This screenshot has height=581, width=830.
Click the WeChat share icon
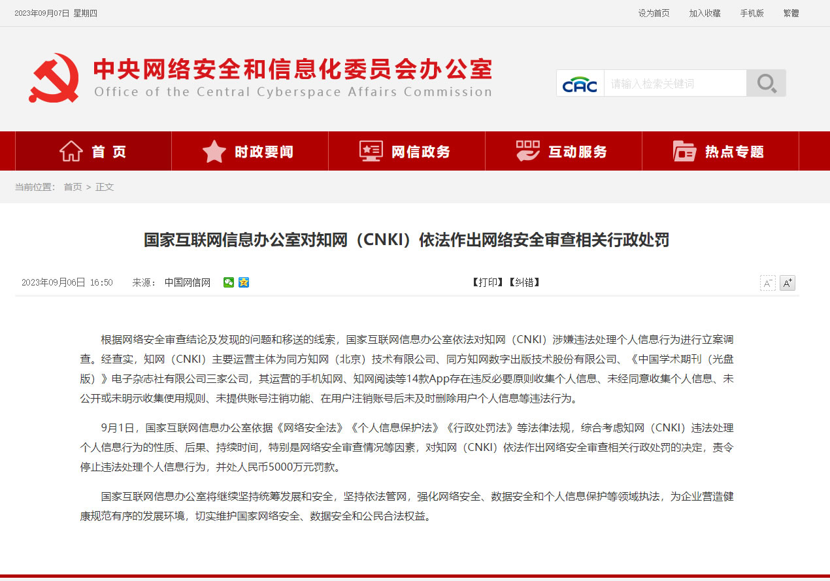pyautogui.click(x=229, y=282)
